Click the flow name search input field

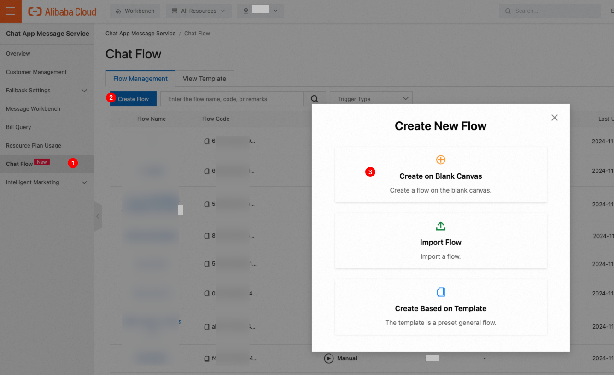coord(232,99)
